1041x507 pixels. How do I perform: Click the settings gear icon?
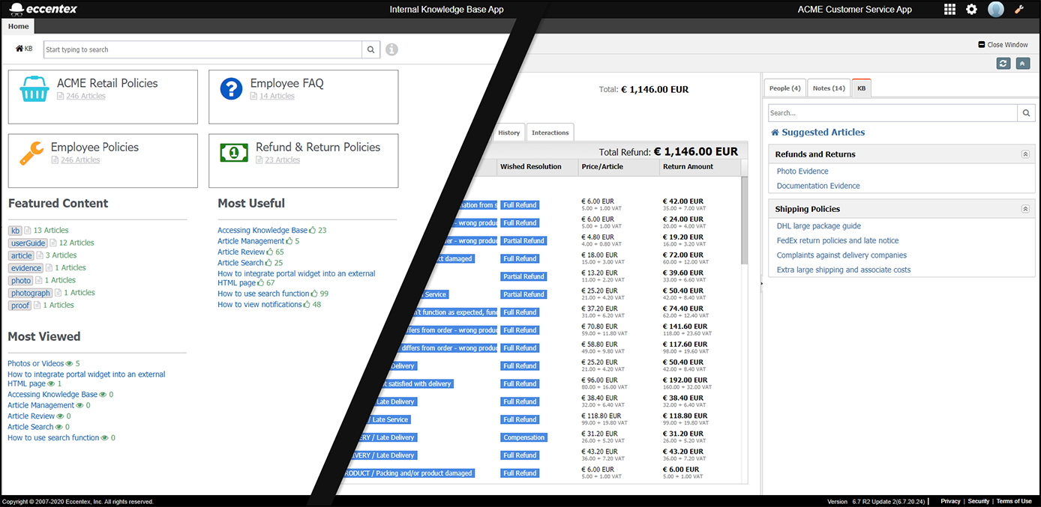click(971, 9)
